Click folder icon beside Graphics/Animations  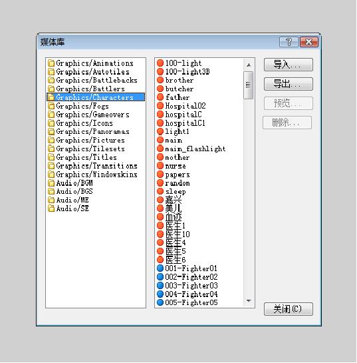pyautogui.click(x=51, y=63)
